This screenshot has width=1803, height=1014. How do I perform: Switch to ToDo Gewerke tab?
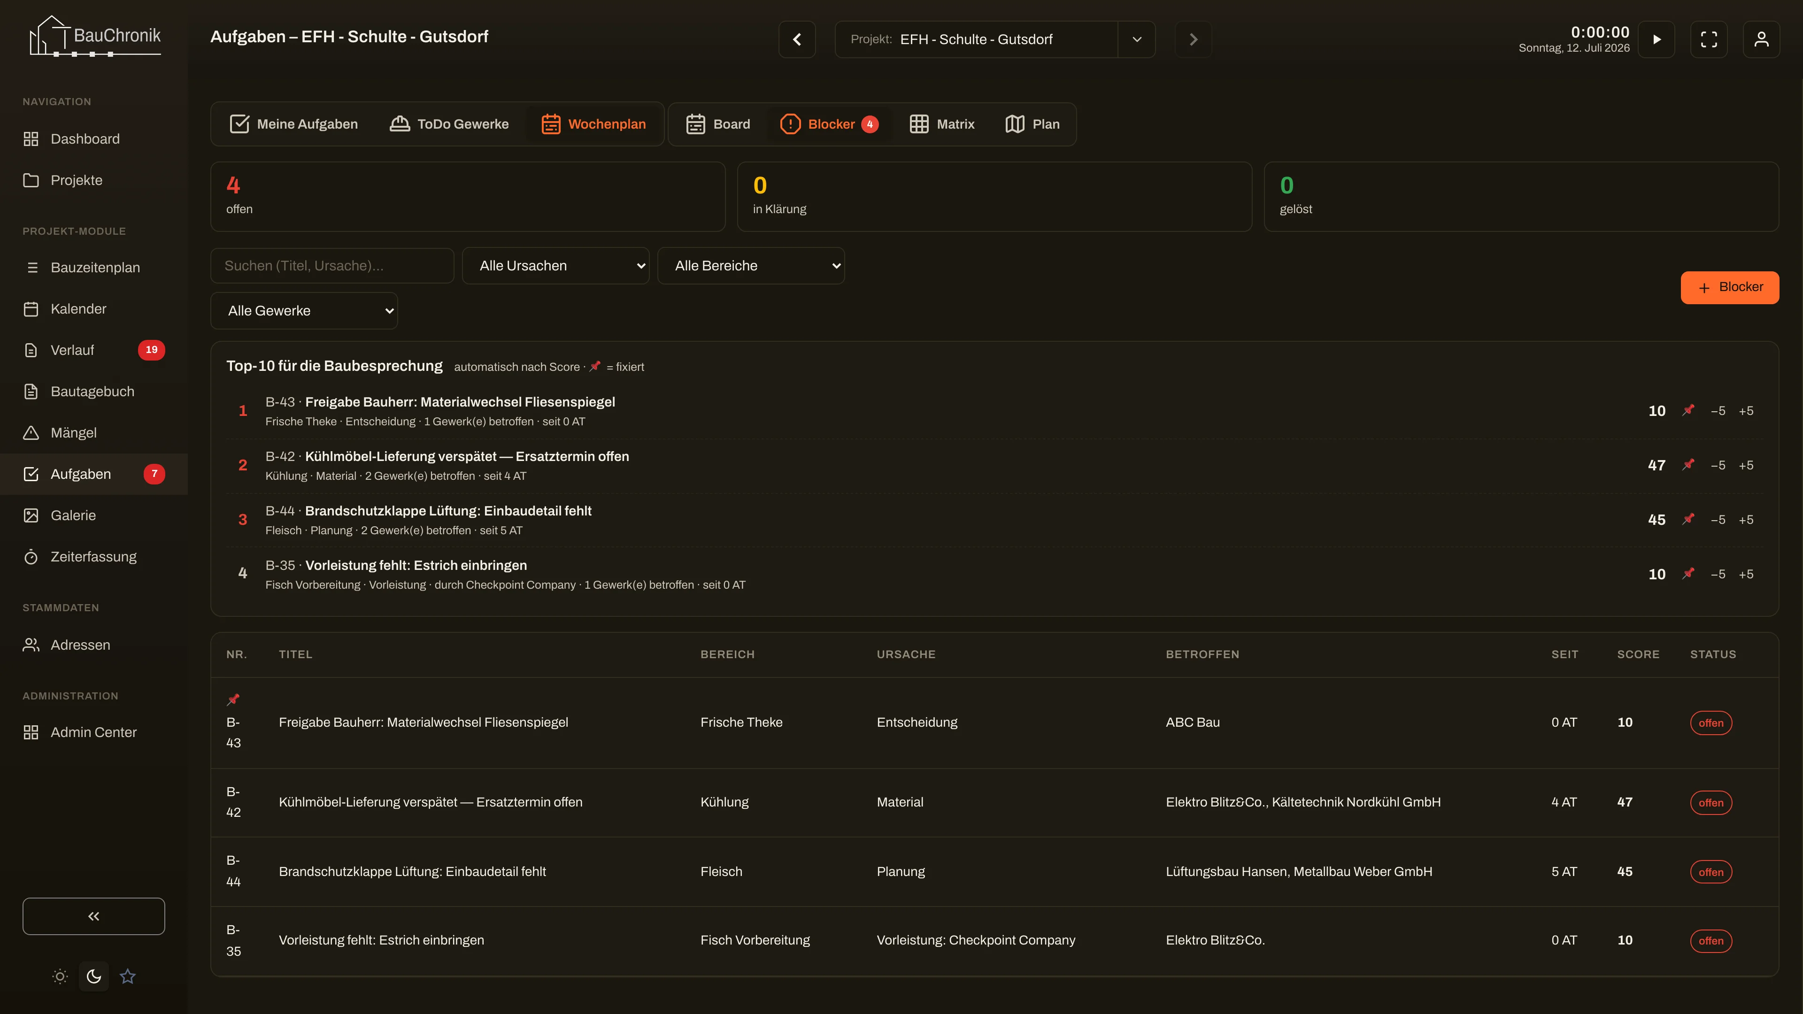449,124
